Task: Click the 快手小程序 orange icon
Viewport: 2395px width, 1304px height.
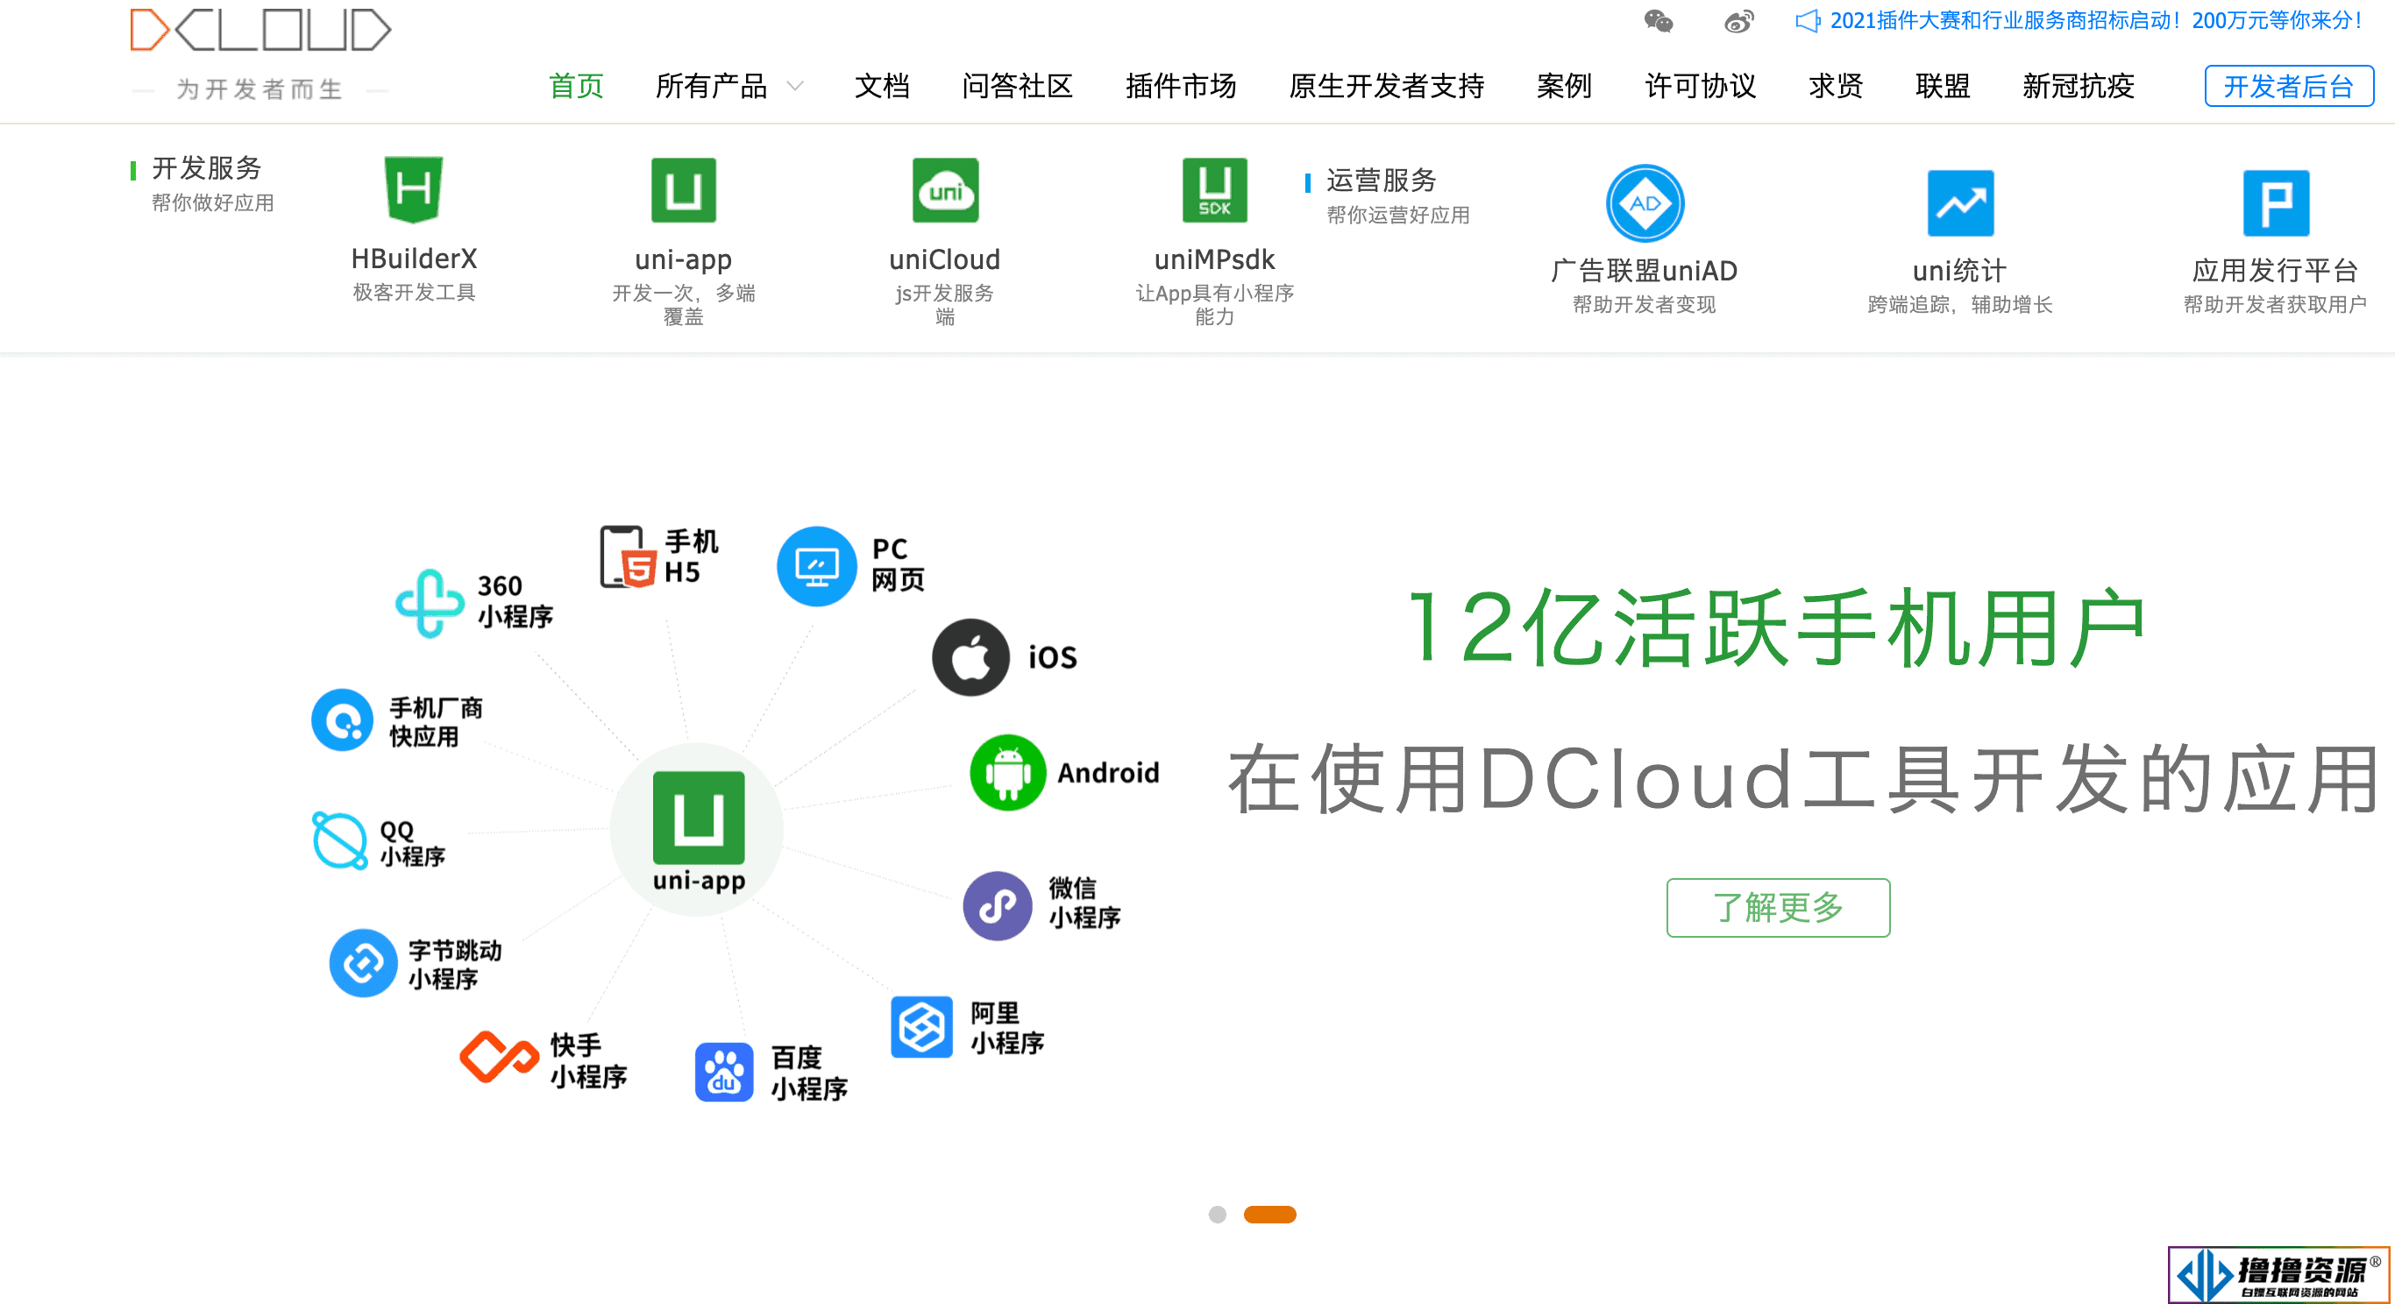Action: [500, 1056]
